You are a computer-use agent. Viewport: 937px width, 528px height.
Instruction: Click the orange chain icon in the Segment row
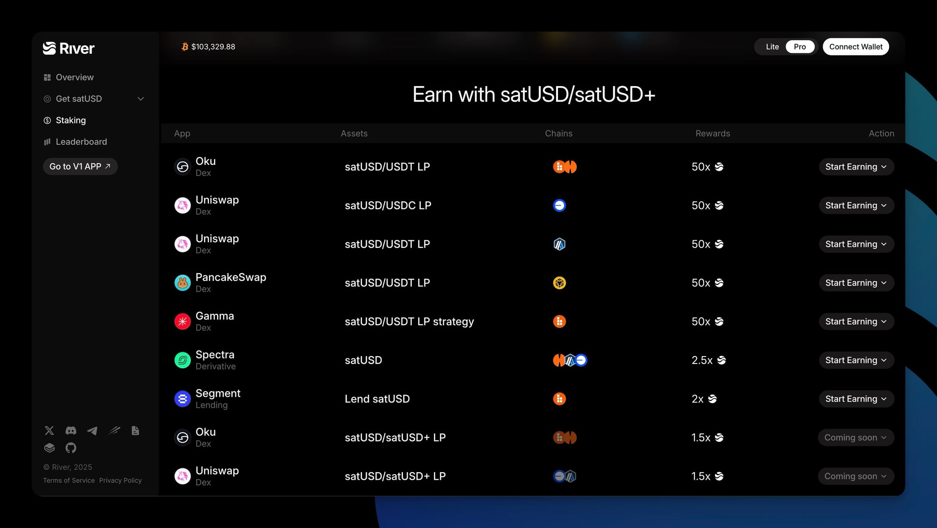pos(559,399)
